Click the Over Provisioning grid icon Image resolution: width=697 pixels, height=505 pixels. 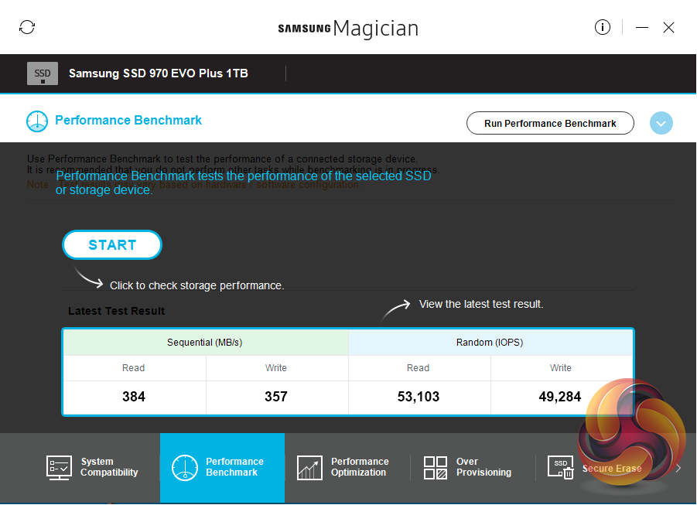pos(436,467)
